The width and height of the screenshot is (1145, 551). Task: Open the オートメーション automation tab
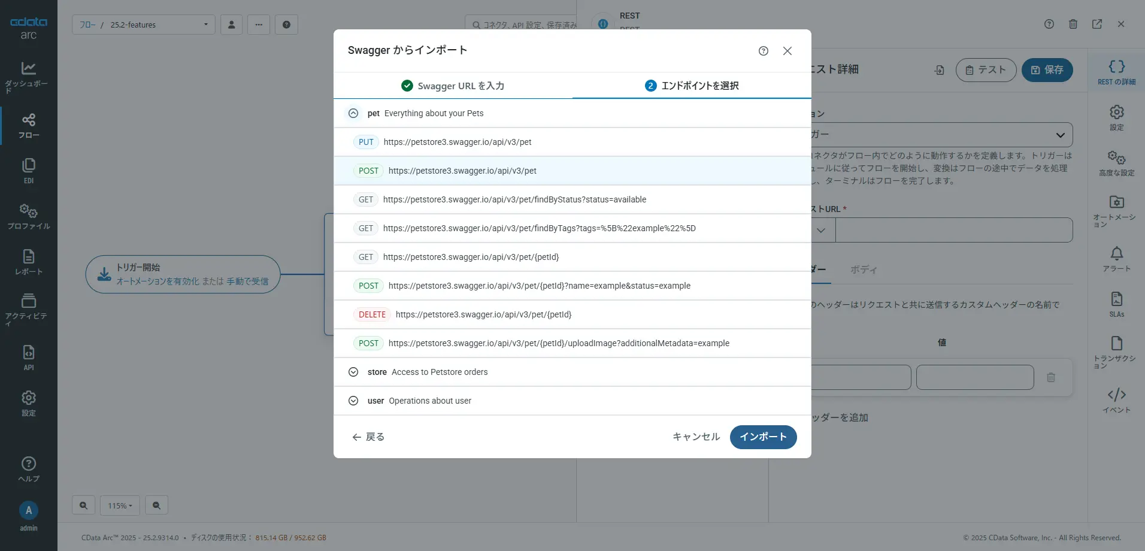click(1117, 211)
